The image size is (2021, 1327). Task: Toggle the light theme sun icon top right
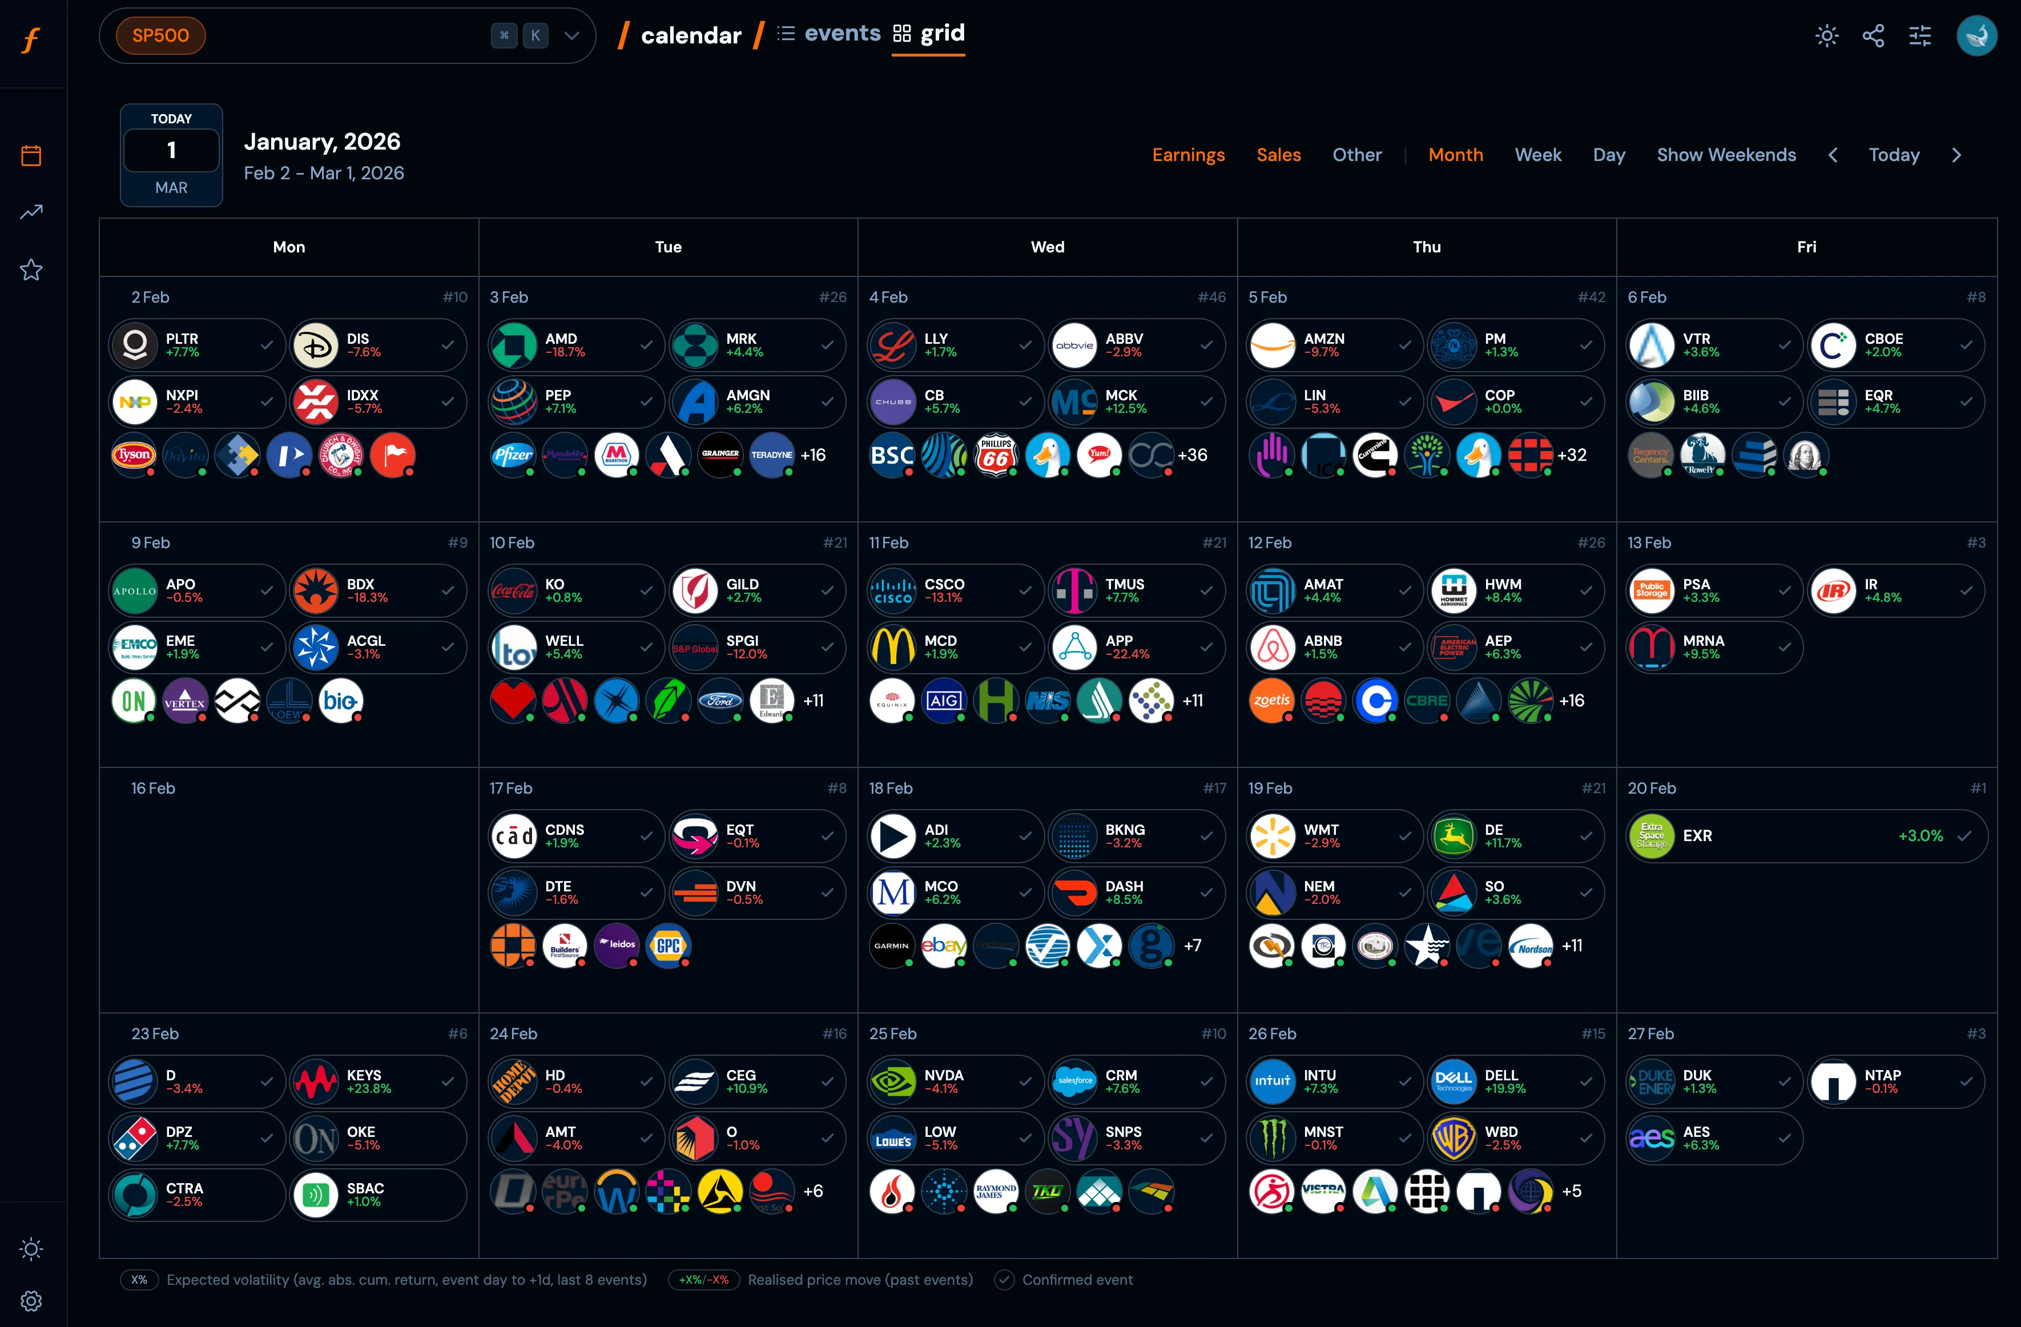tap(1826, 35)
